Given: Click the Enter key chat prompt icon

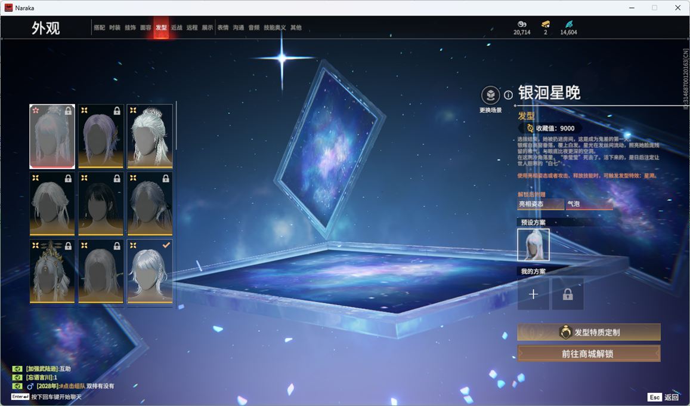Looking at the screenshot, I should click(20, 397).
